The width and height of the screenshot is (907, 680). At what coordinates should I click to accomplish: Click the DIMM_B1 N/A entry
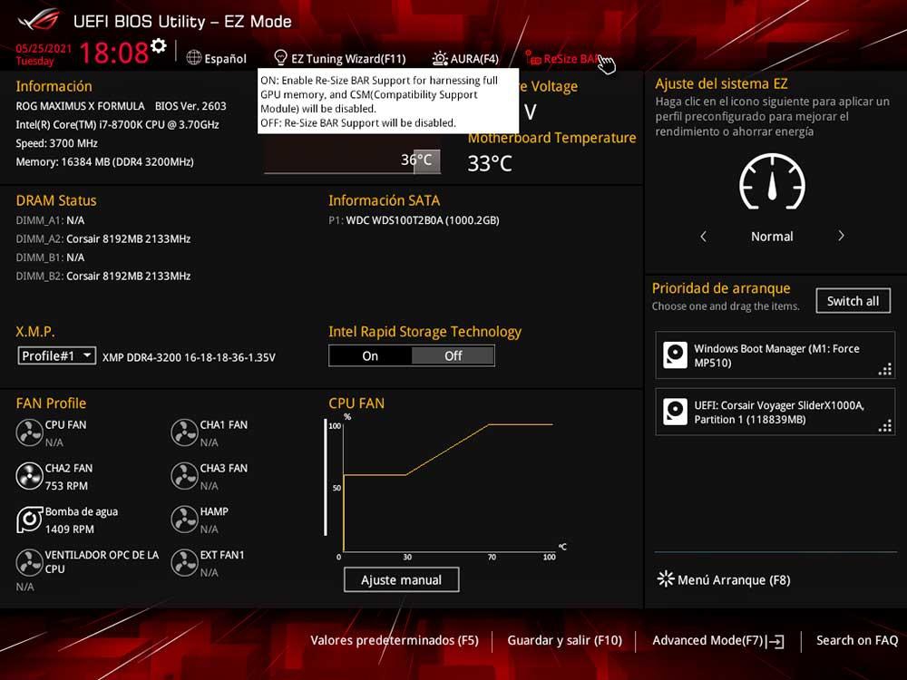click(x=50, y=257)
